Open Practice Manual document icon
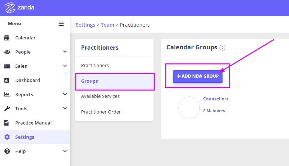The height and width of the screenshot is (166, 289). pyautogui.click(x=6, y=123)
